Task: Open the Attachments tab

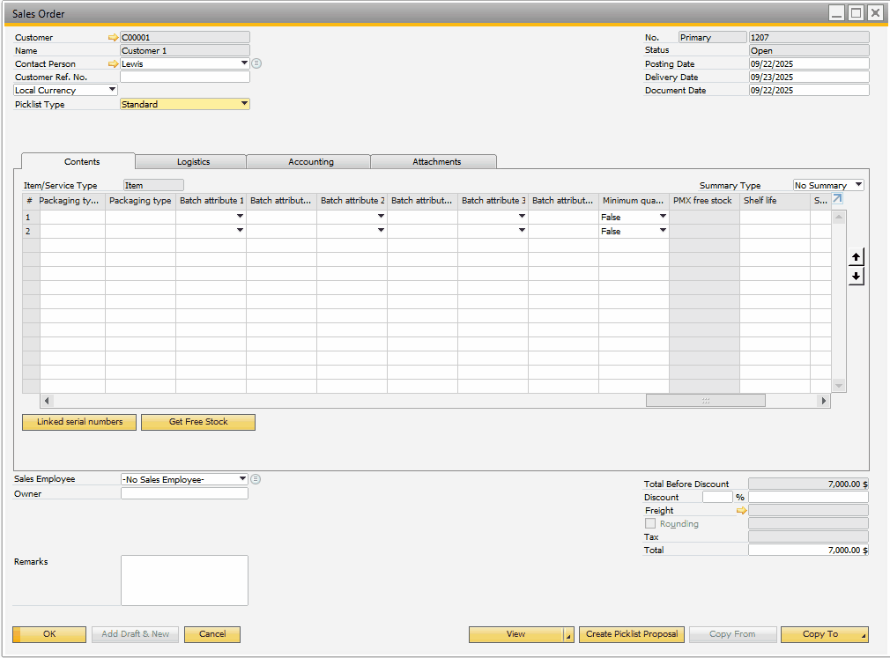Action: click(436, 162)
